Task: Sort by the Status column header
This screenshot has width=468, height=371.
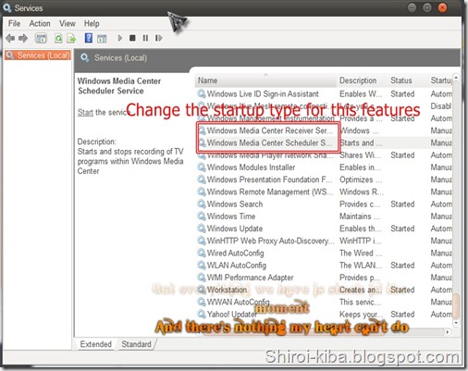Action: [x=407, y=80]
